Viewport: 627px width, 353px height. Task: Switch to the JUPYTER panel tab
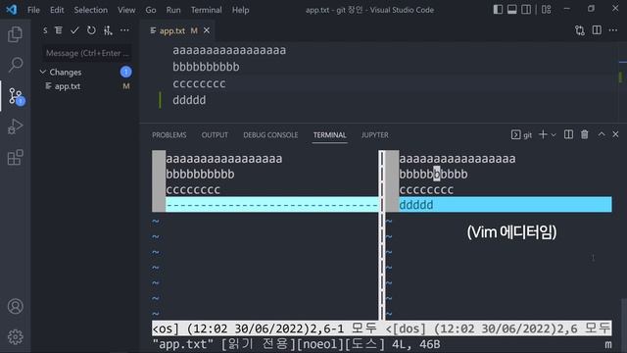[374, 135]
